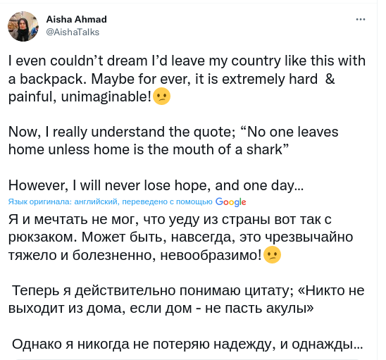Screen dimensions: 386x360
Task: Click 'переведено с помощью' text
Action: coord(167,201)
